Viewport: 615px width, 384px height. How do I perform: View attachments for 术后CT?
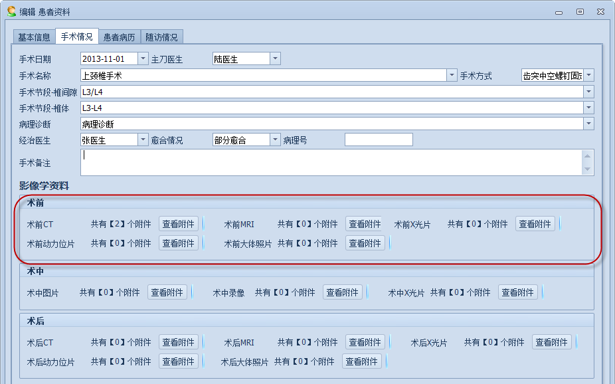pos(179,342)
